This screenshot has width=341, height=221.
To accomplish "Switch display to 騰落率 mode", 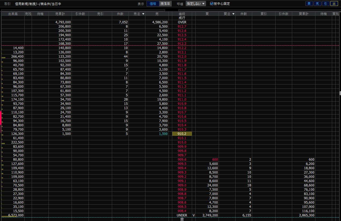I will (x=165, y=4).
